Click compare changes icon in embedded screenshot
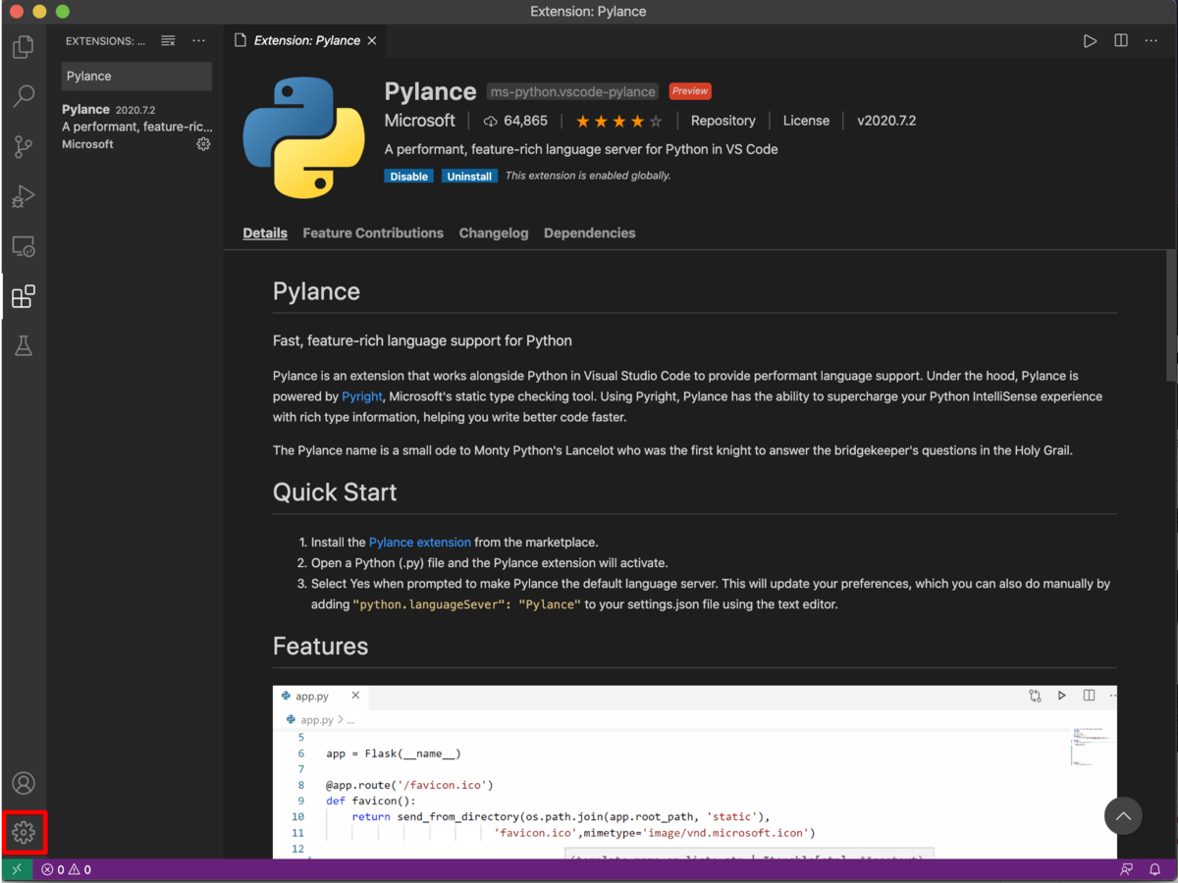 pyautogui.click(x=1035, y=696)
